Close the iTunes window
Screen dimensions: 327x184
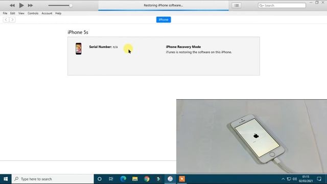tap(323, 3)
